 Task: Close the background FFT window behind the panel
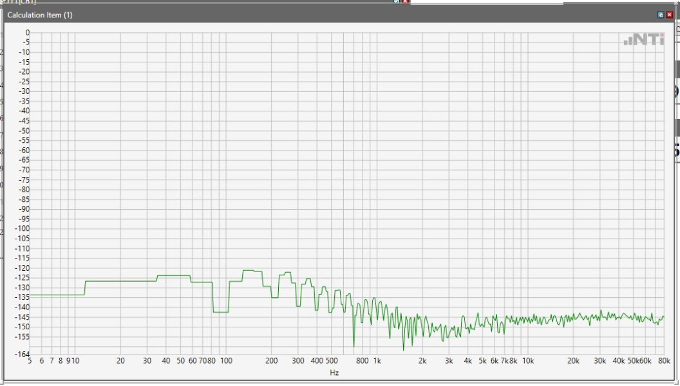tap(405, 2)
